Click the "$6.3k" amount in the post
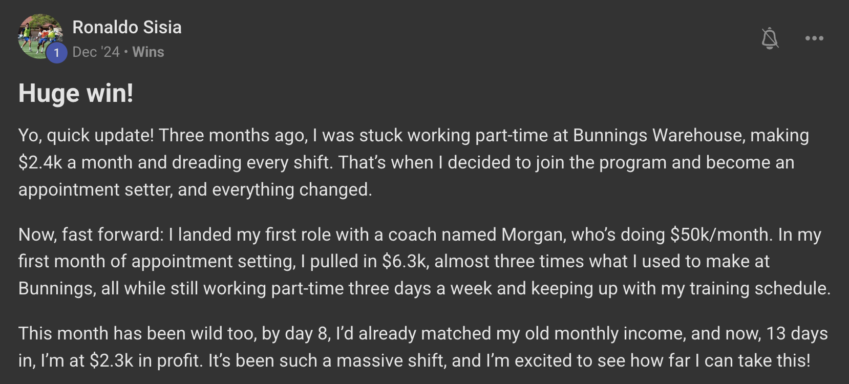This screenshot has height=384, width=849. [x=405, y=261]
